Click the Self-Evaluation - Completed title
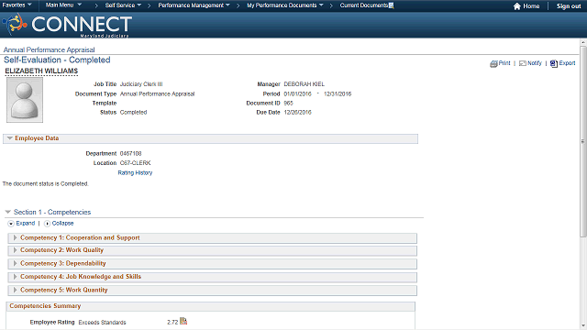587x330 pixels. [x=57, y=60]
